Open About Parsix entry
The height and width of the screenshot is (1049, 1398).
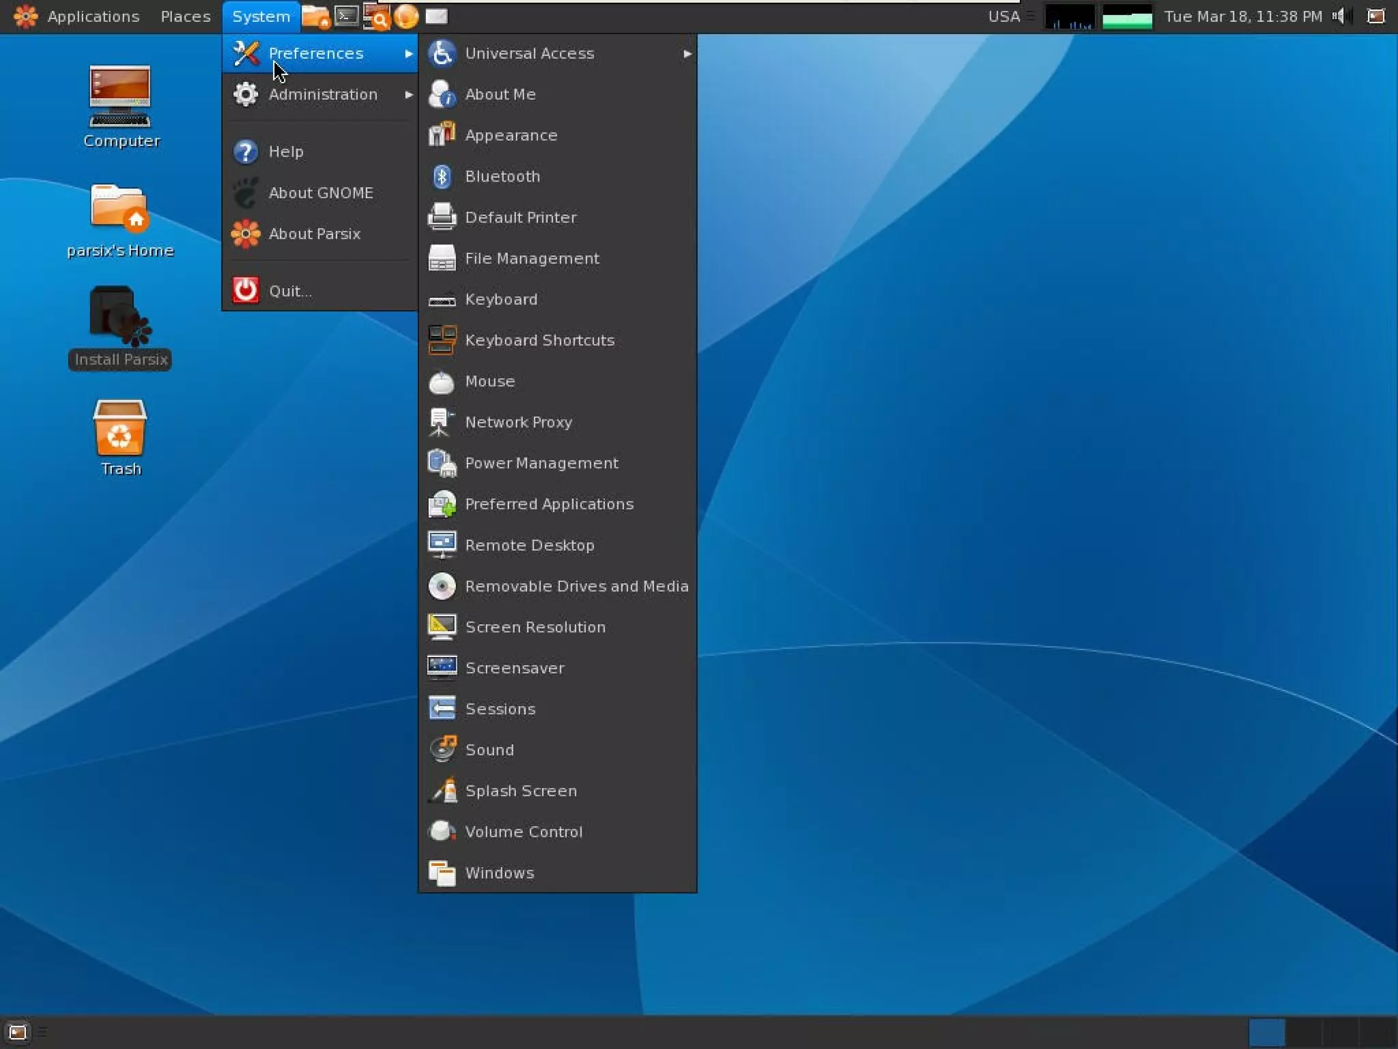tap(314, 234)
